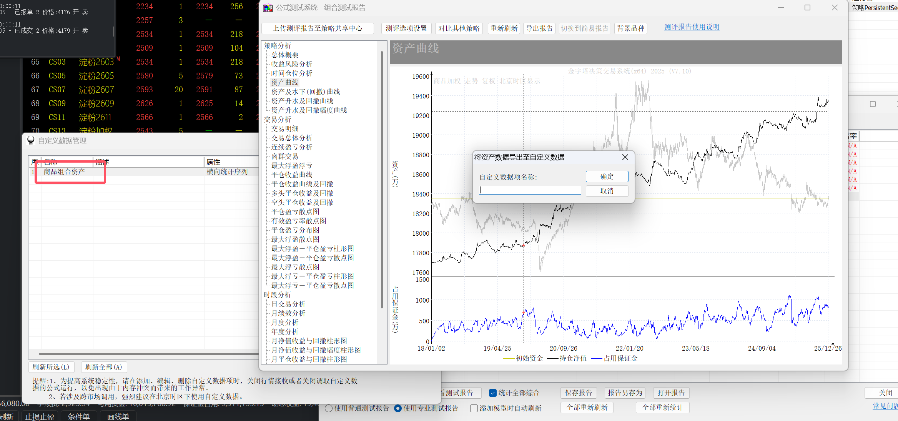The width and height of the screenshot is (898, 421).
Task: Collapse the 策略分析 tree node
Action: point(278,46)
